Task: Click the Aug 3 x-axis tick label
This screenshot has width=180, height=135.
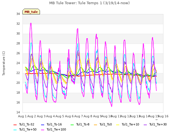Action: click(41, 116)
